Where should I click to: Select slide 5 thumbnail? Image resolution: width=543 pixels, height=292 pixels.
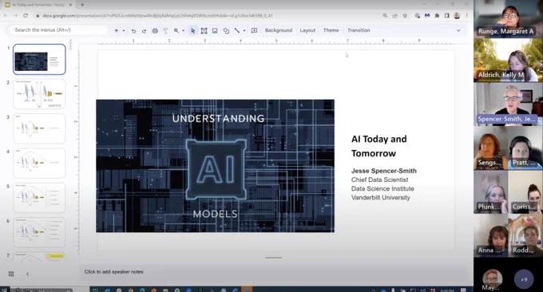coord(39,198)
